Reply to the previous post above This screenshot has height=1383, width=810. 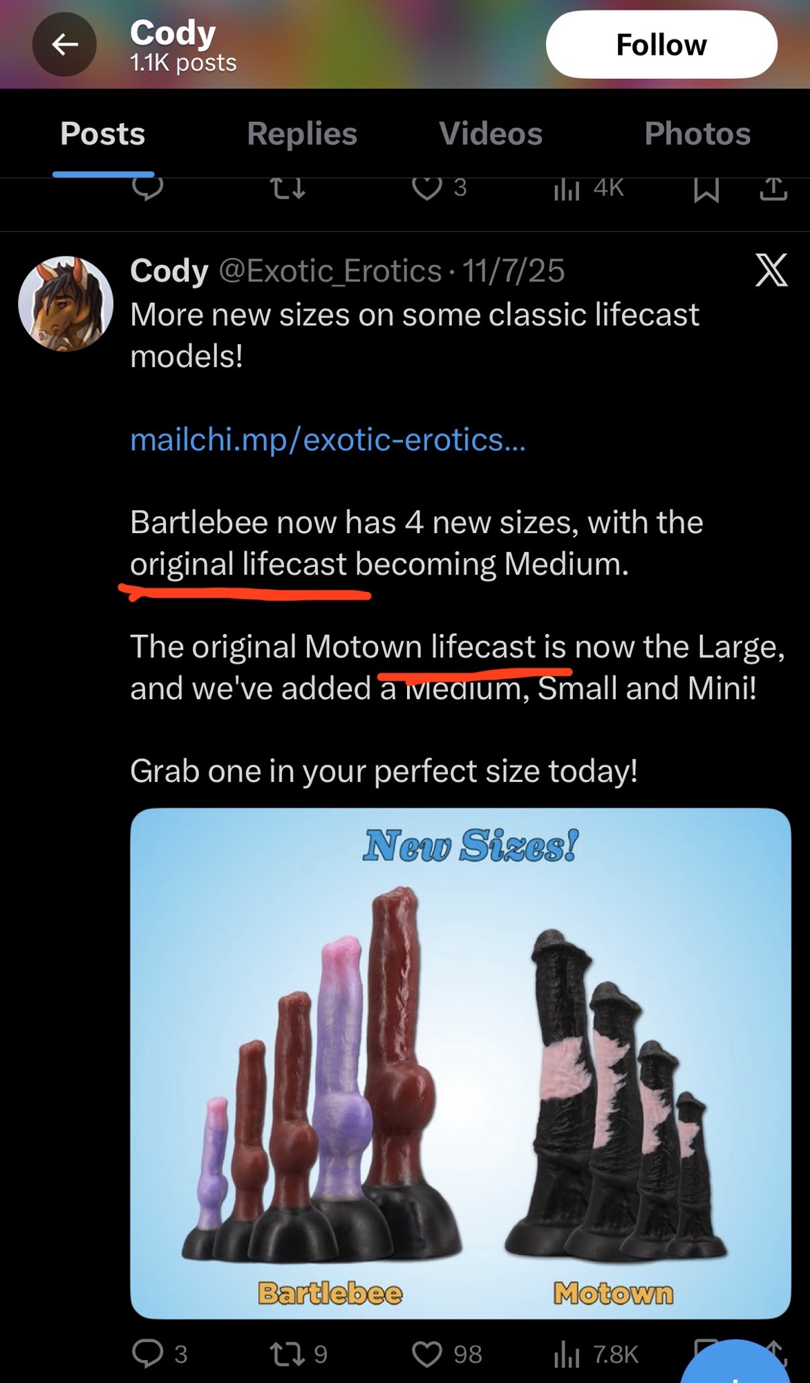pyautogui.click(x=147, y=187)
